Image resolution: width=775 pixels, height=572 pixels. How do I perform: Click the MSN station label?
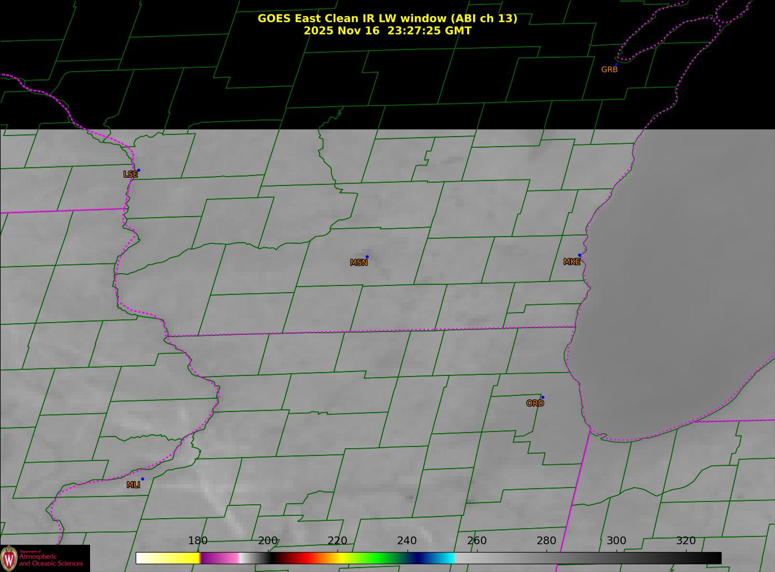click(359, 263)
